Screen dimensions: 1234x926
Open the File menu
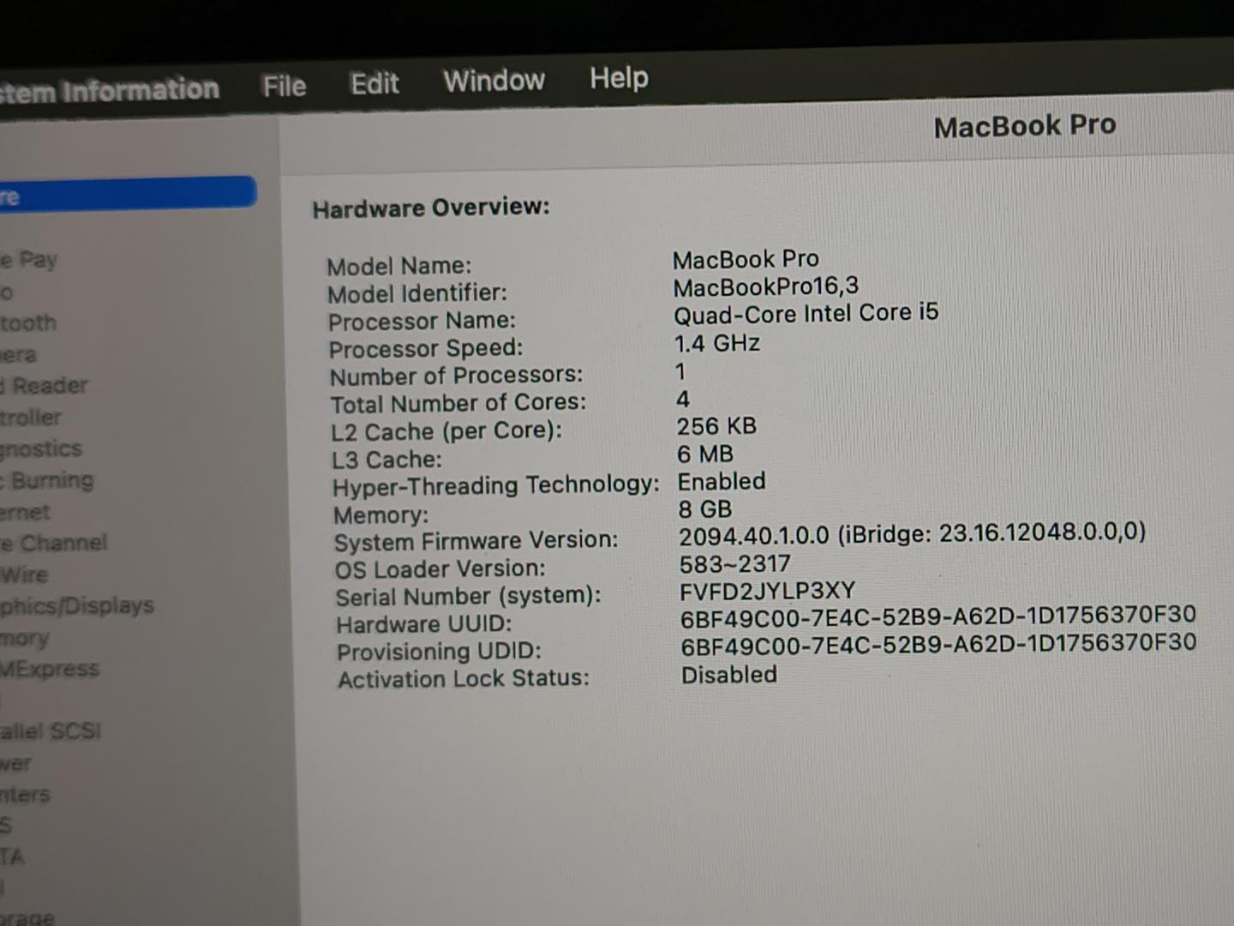[284, 86]
